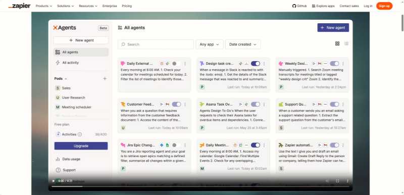Click New agent in the sidebar
The width and height of the screenshot is (404, 195).
tap(81, 40)
